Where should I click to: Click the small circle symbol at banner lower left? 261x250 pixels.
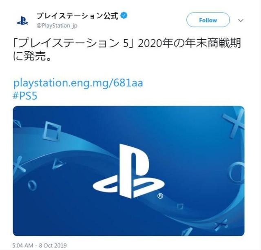[32, 185]
